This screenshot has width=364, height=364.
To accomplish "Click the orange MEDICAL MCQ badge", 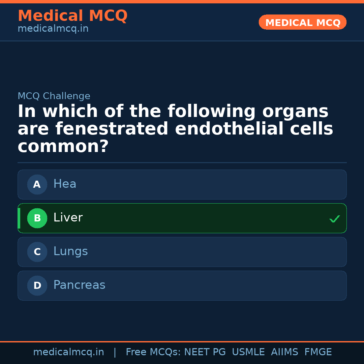I will (x=302, y=23).
